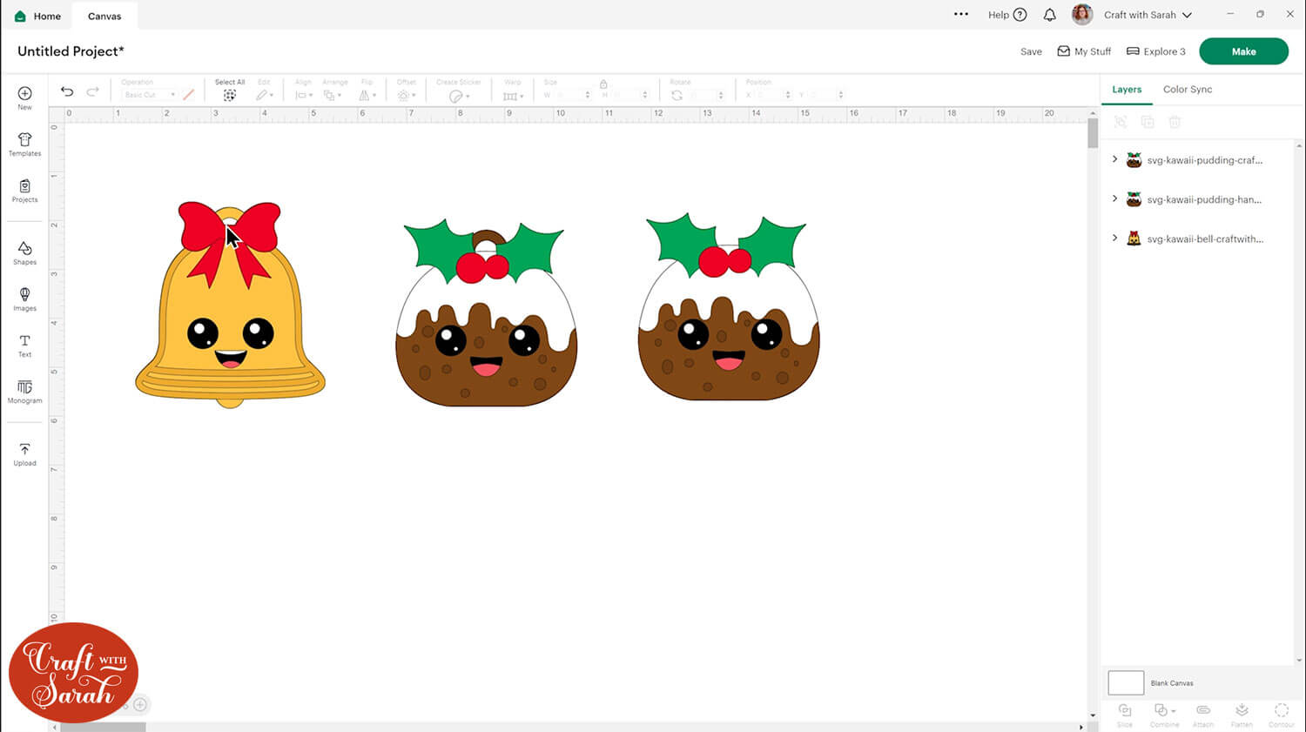
Task: Click the Undo arrow
Action: tap(67, 91)
